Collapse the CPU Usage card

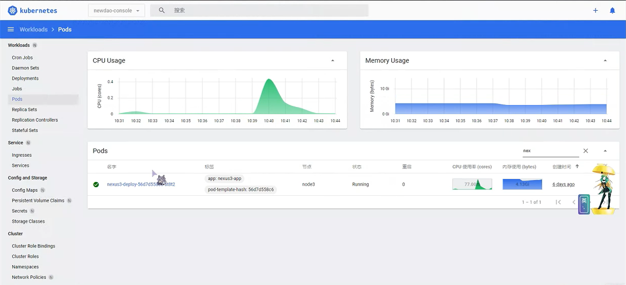click(333, 60)
